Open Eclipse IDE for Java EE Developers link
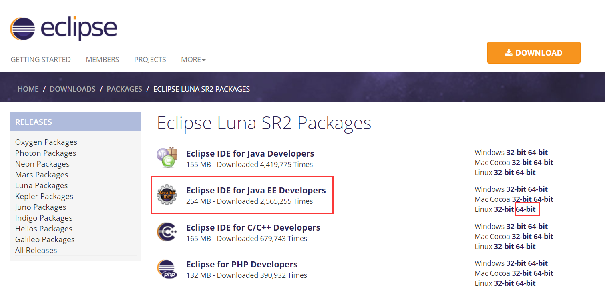The height and width of the screenshot is (295, 605). click(256, 190)
